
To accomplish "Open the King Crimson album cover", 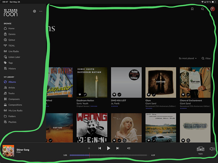I will point(195,128).
